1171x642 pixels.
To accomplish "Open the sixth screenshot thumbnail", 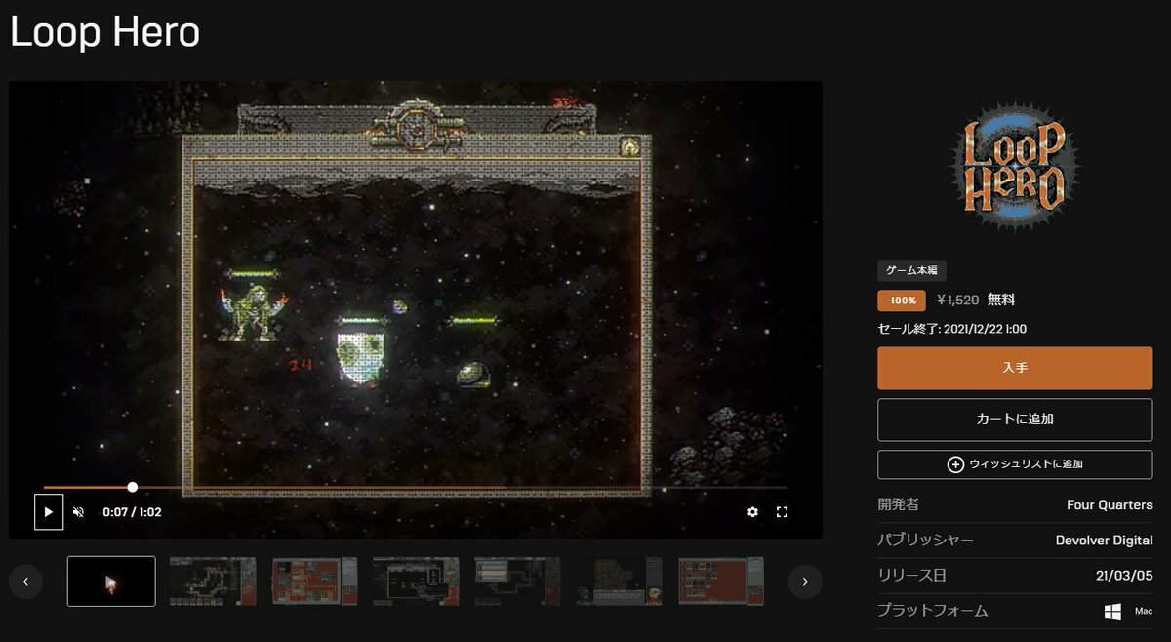I will pos(619,582).
